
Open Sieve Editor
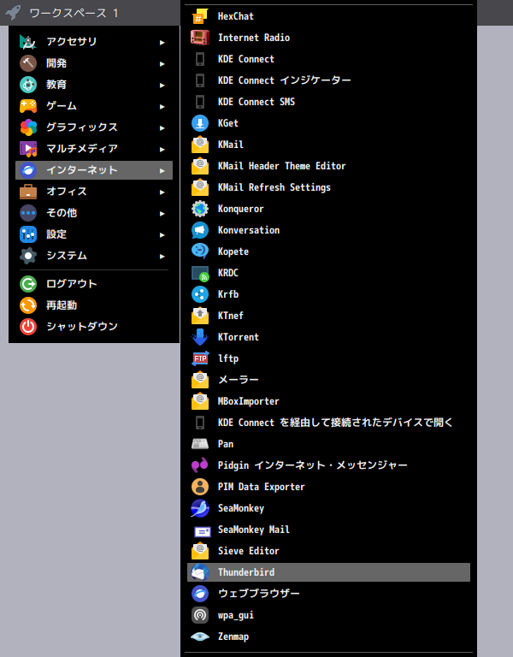(x=328, y=551)
